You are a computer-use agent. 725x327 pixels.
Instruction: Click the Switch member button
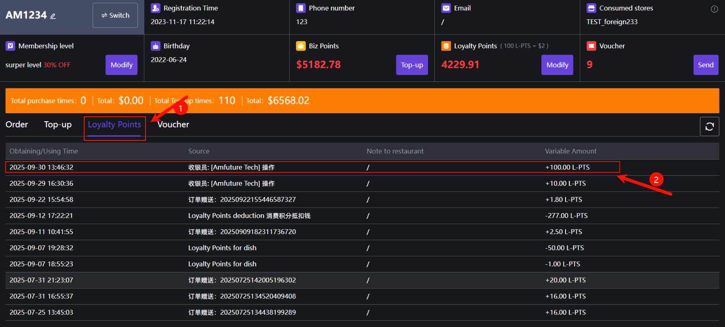click(x=115, y=15)
